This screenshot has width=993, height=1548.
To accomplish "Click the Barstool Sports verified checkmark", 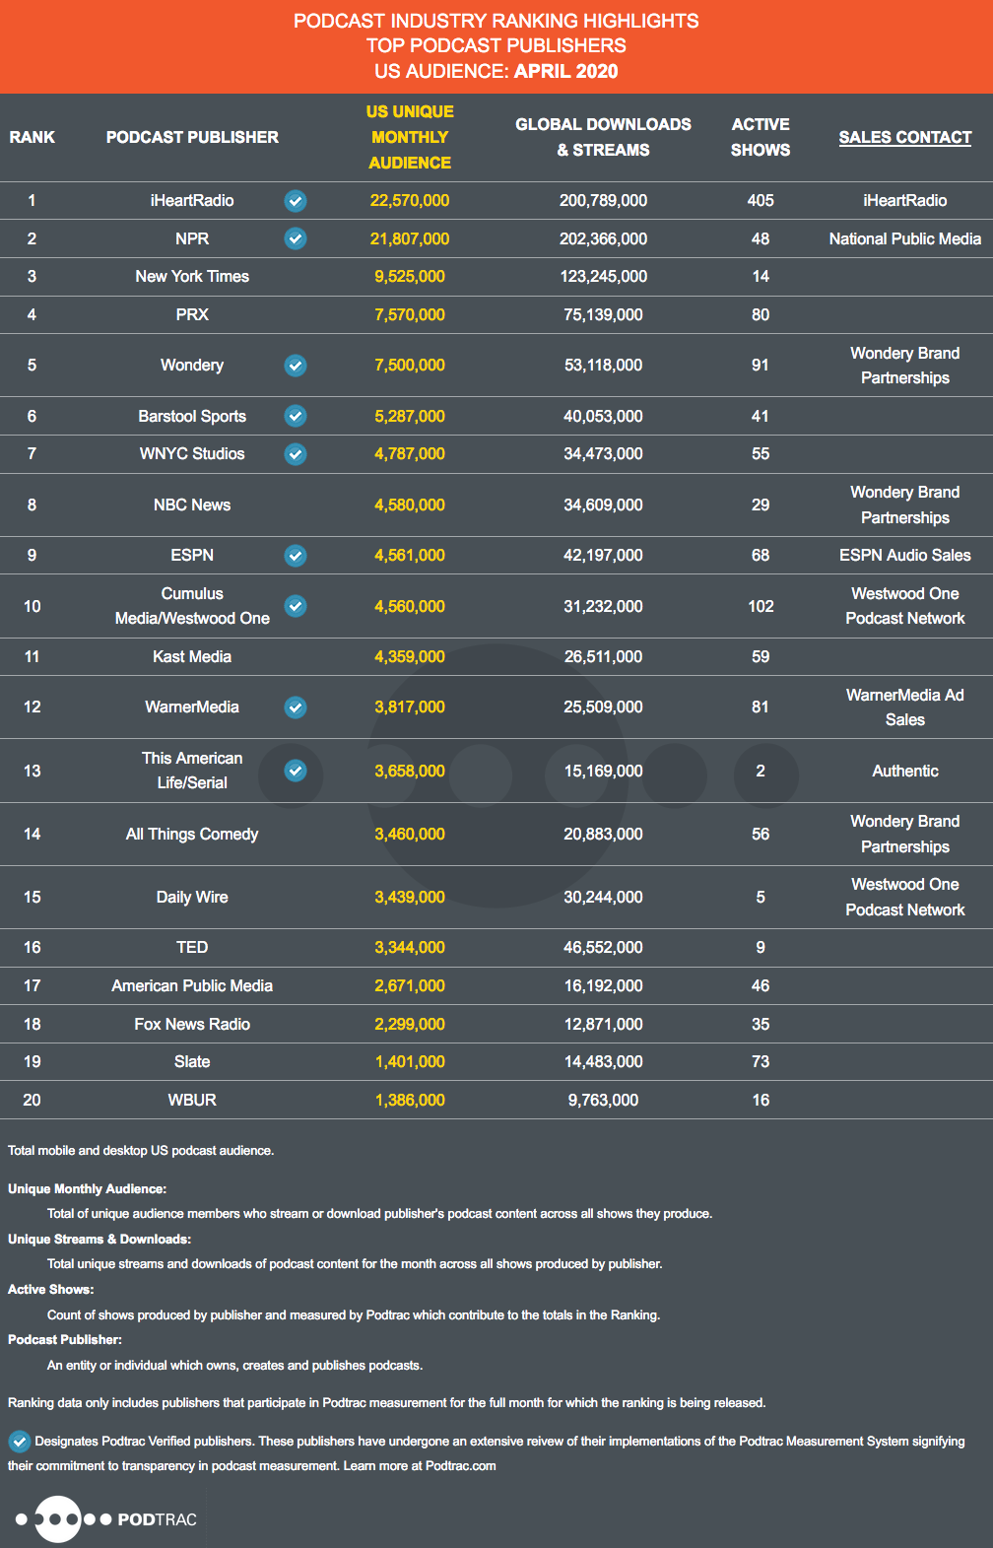I will [296, 416].
